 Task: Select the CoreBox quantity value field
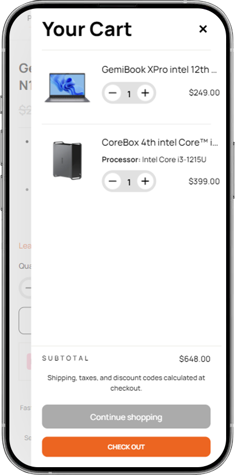129,182
